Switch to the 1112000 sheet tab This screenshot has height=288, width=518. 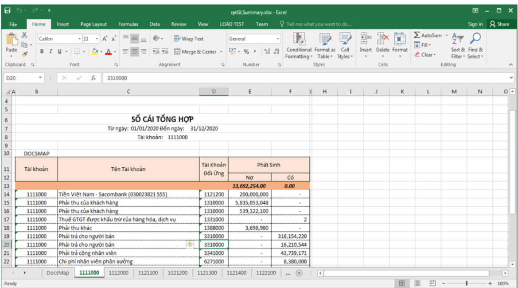[x=119, y=273]
